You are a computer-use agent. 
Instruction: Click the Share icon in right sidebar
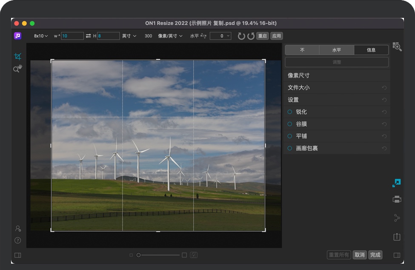(397, 218)
